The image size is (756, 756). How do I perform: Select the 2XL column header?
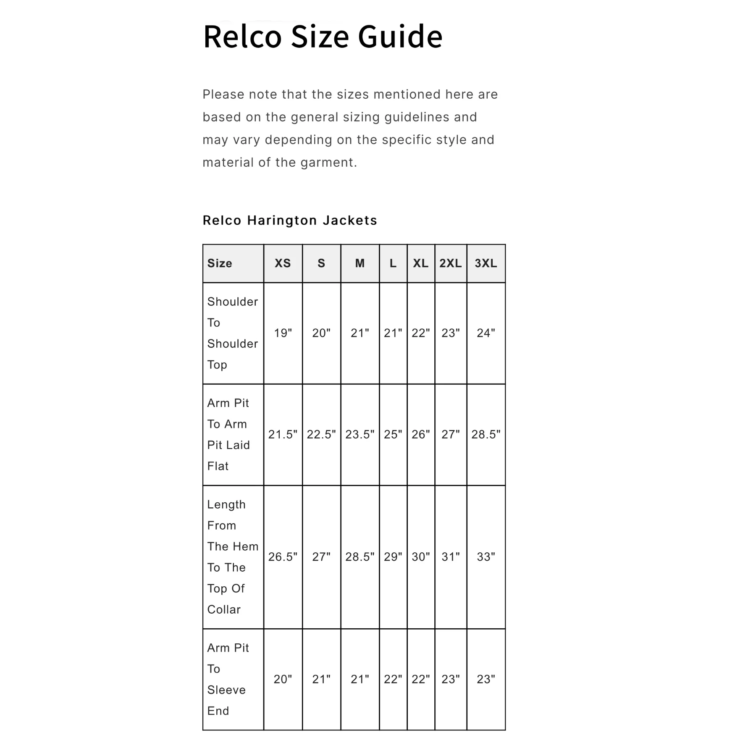click(x=450, y=263)
